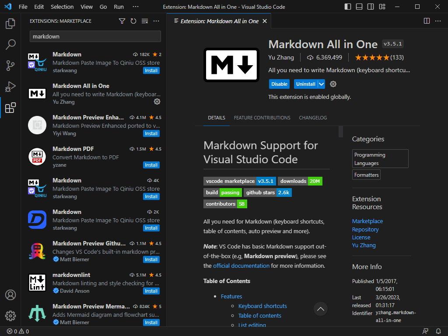This screenshot has width=448, height=336.
Task: Open Yu Zhang publisher link under resources
Action: coord(364,245)
